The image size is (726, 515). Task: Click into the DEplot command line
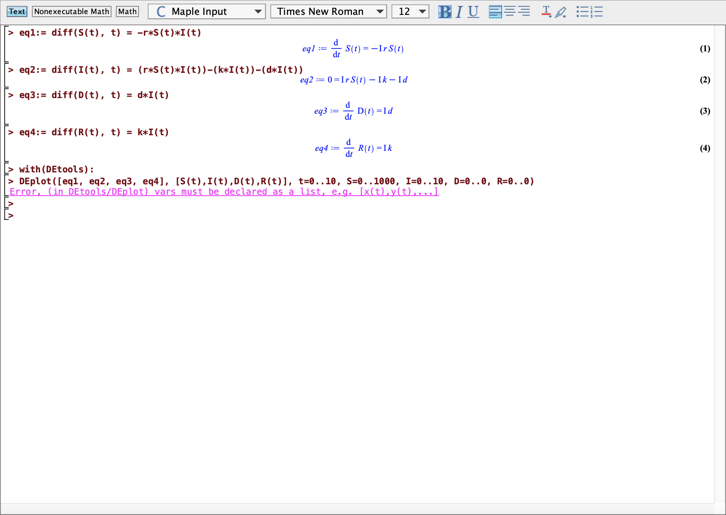click(x=276, y=181)
